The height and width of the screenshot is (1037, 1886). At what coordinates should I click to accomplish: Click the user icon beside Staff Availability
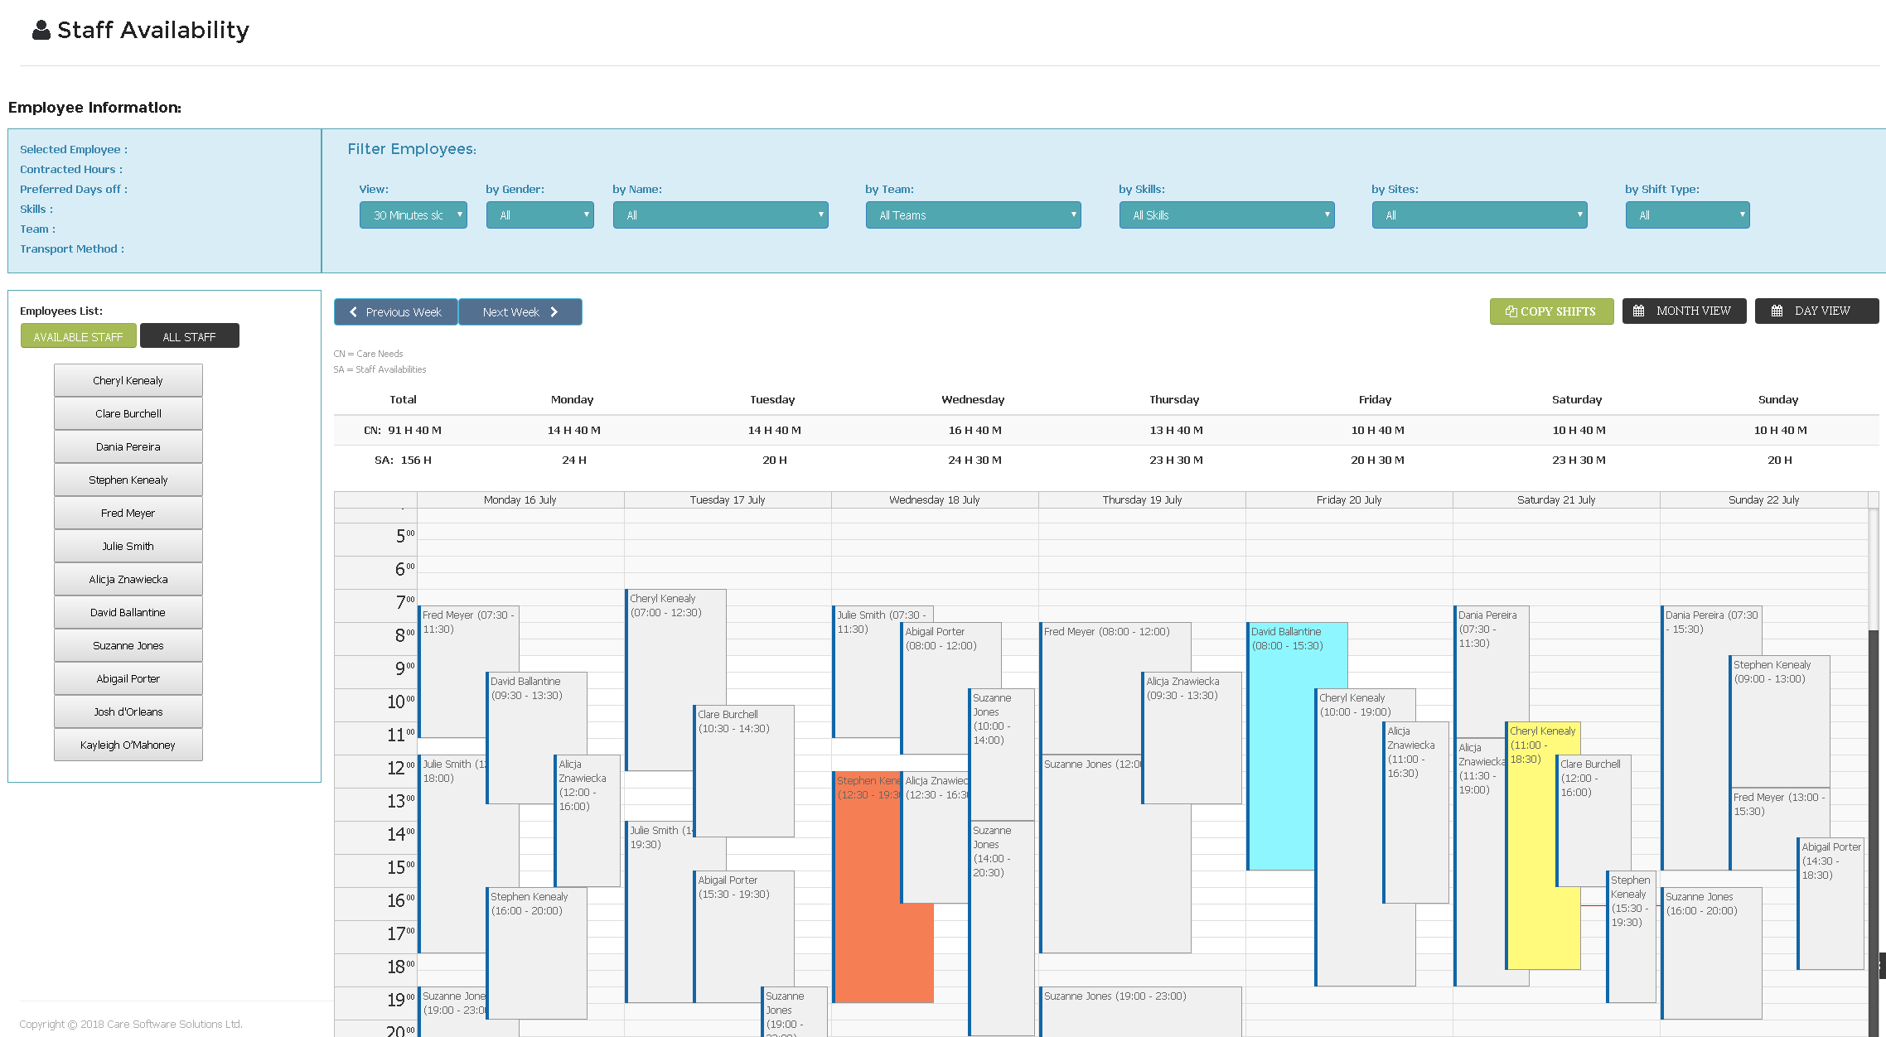point(41,31)
